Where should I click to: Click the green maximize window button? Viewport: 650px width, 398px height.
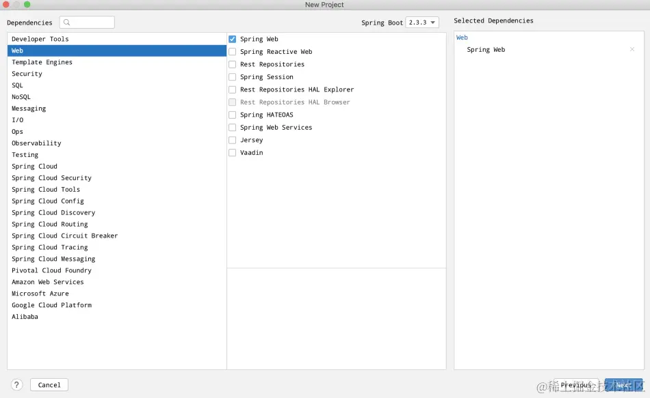coord(27,5)
